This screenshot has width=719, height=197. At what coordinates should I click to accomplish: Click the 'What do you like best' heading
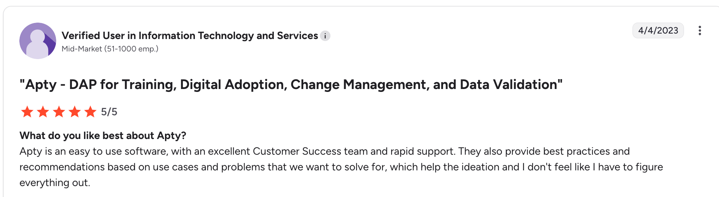(x=103, y=136)
